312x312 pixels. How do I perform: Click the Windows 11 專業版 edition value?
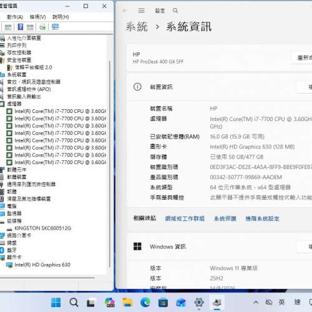pyautogui.click(x=234, y=268)
